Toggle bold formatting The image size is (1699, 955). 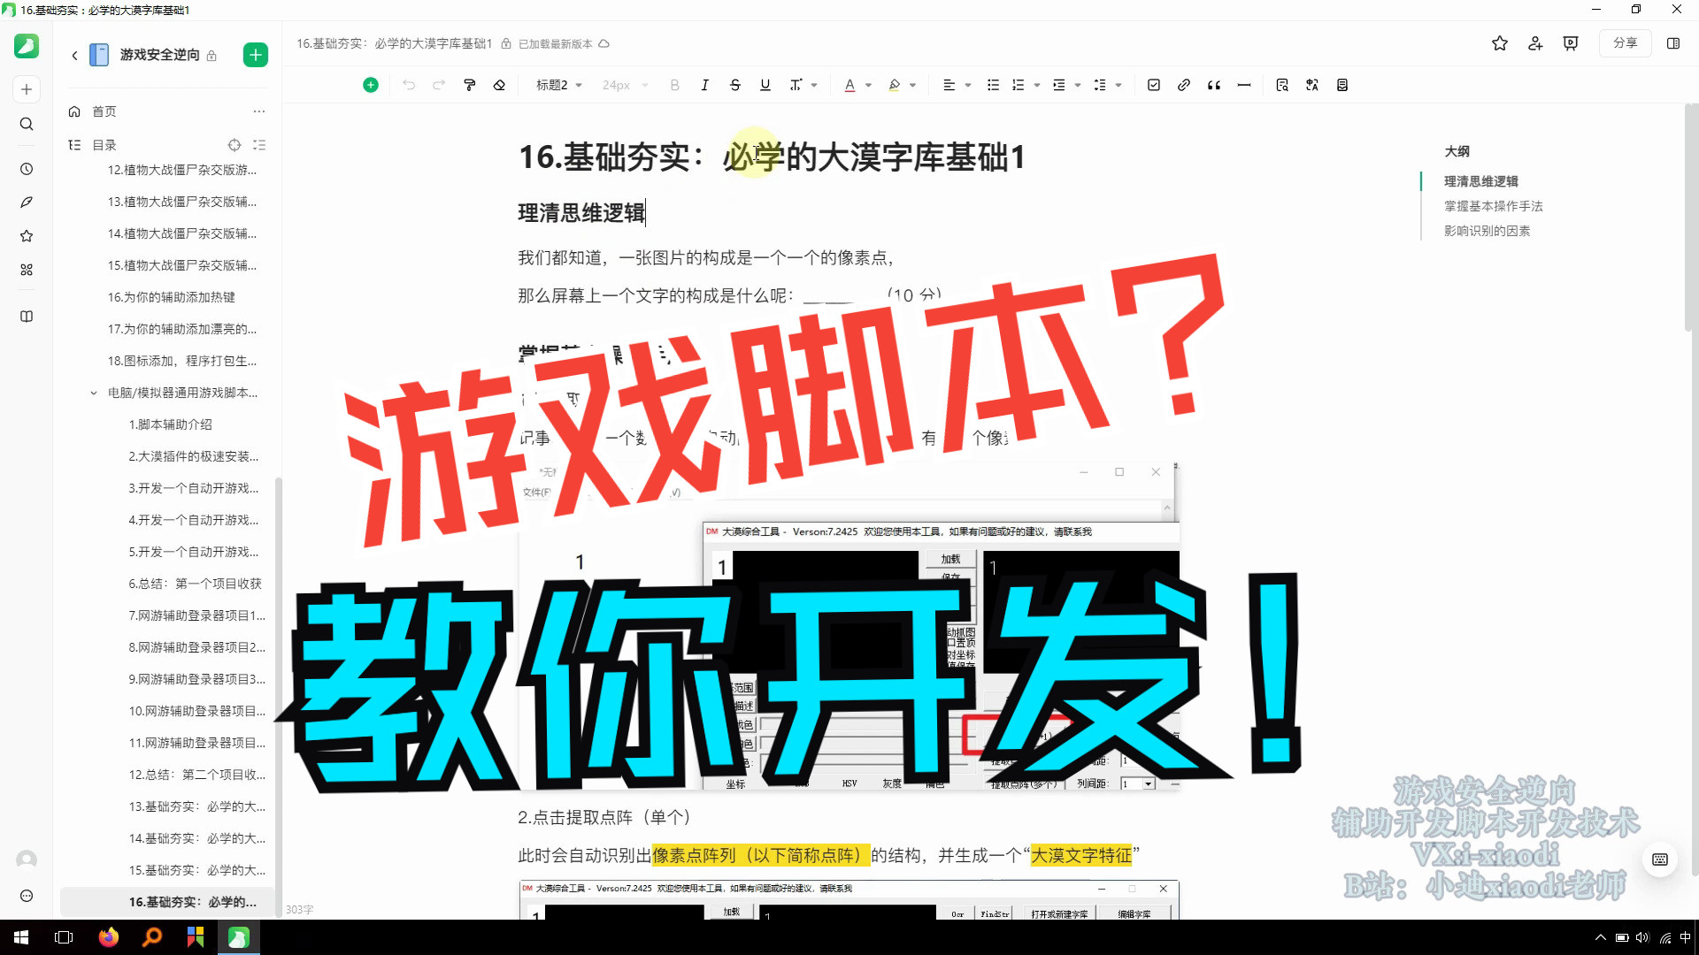[x=675, y=85]
